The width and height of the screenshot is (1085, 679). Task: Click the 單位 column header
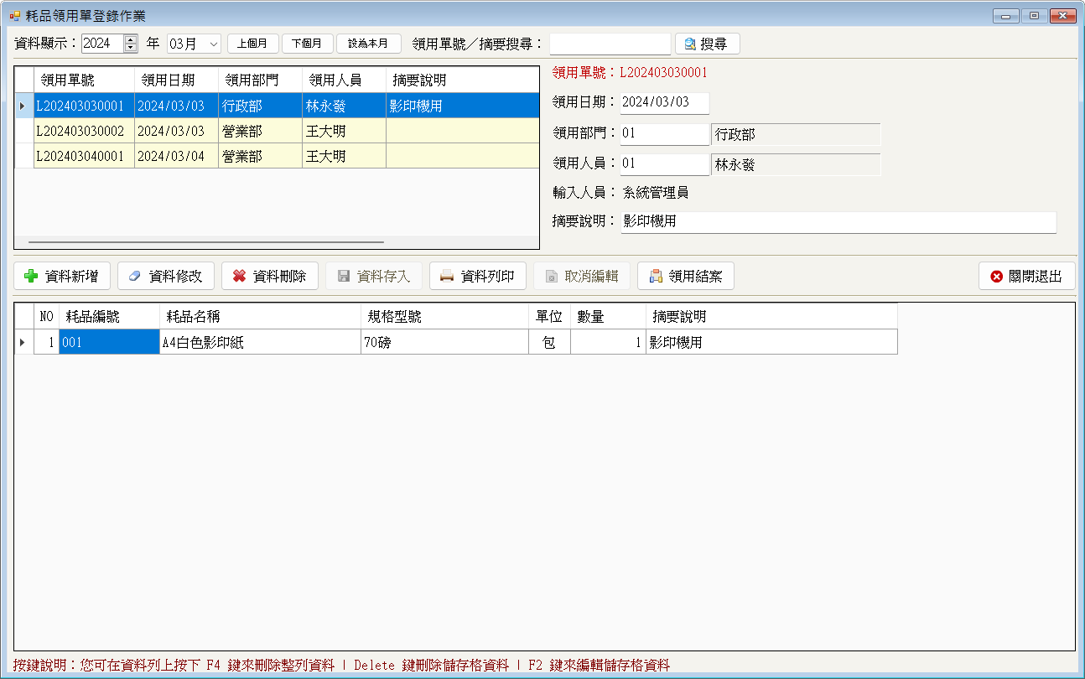(x=549, y=316)
